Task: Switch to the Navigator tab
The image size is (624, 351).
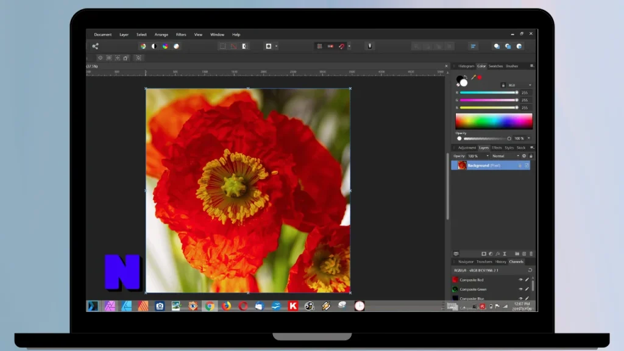Action: pos(466,262)
